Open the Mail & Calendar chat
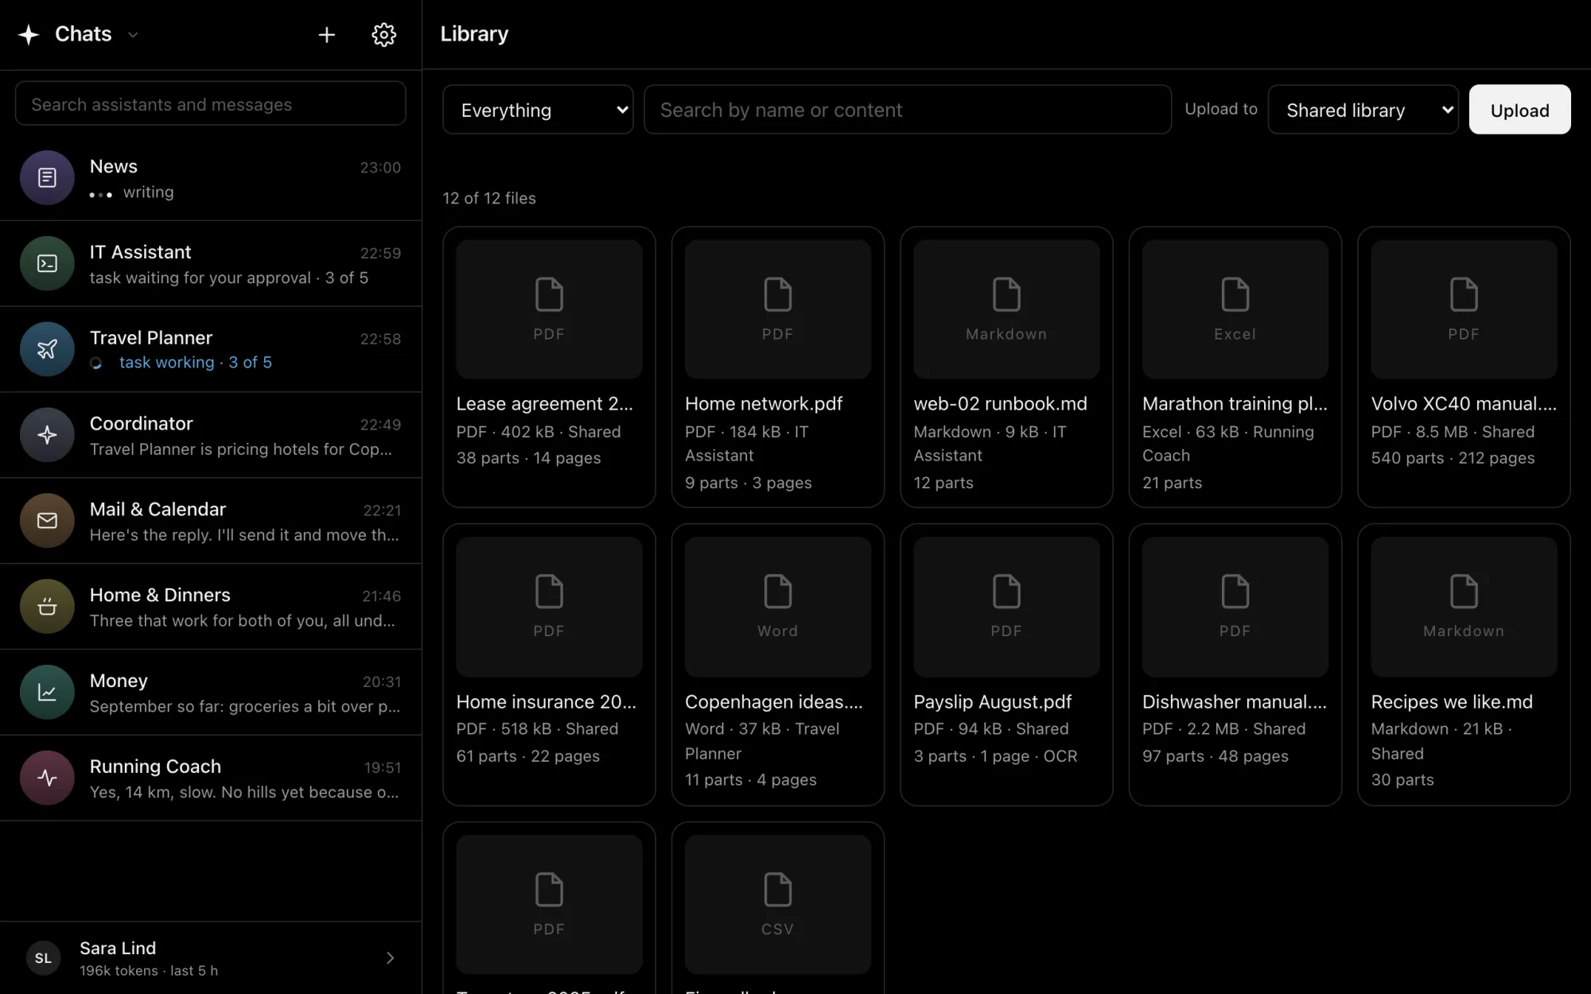Viewport: 1591px width, 994px height. (211, 522)
